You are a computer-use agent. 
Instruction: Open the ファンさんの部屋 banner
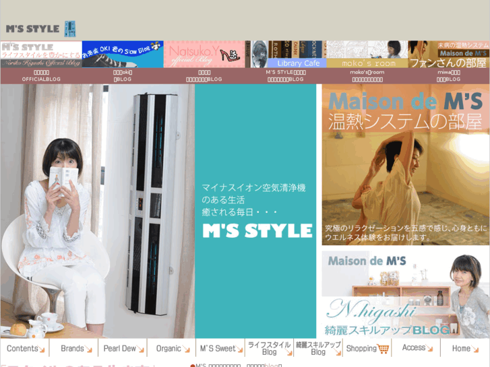click(449, 55)
